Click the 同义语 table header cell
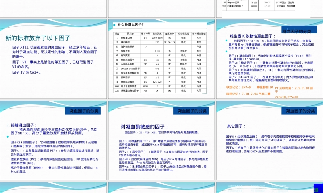 130,34
